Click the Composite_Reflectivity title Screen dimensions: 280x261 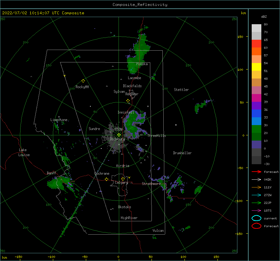pyautogui.click(x=140, y=5)
